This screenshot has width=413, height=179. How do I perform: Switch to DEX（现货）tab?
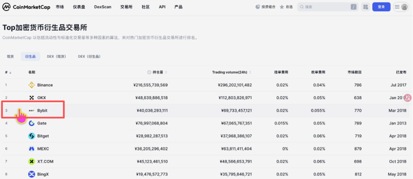56,57
